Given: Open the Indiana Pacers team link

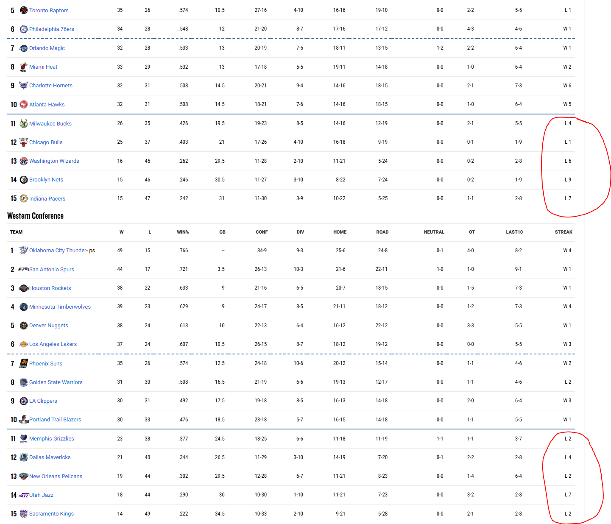Looking at the screenshot, I should click(47, 198).
